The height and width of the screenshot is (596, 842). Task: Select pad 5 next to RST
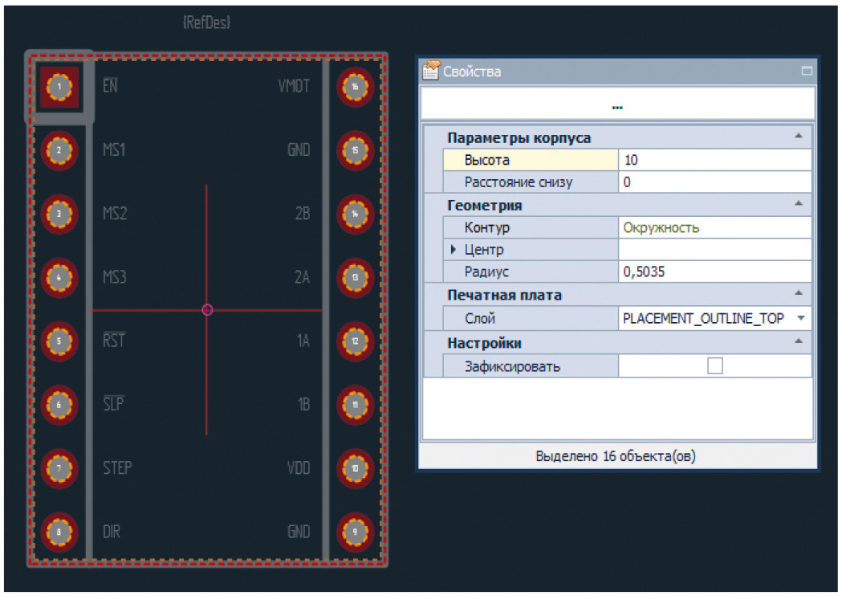click(59, 341)
